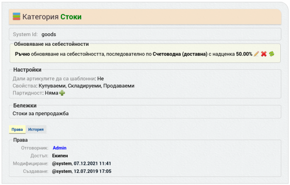Edit the cost update rule with pencil icon
This screenshot has width=290, height=185.
(x=256, y=54)
